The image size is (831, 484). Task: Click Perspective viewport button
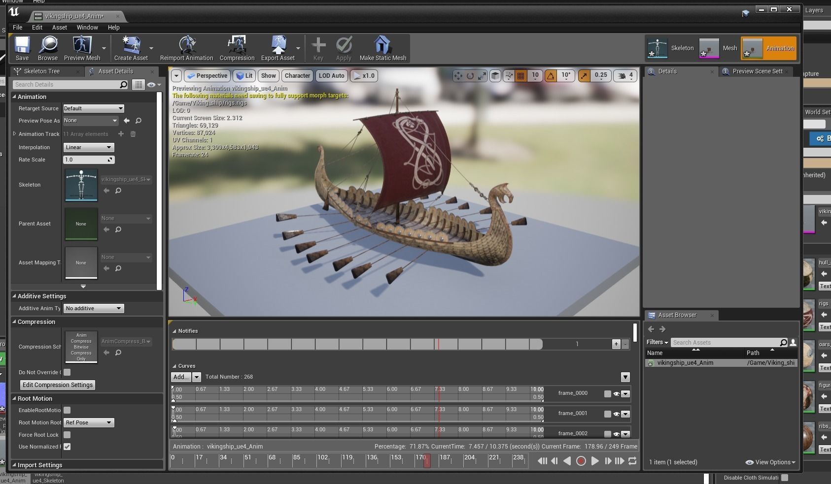click(x=207, y=76)
